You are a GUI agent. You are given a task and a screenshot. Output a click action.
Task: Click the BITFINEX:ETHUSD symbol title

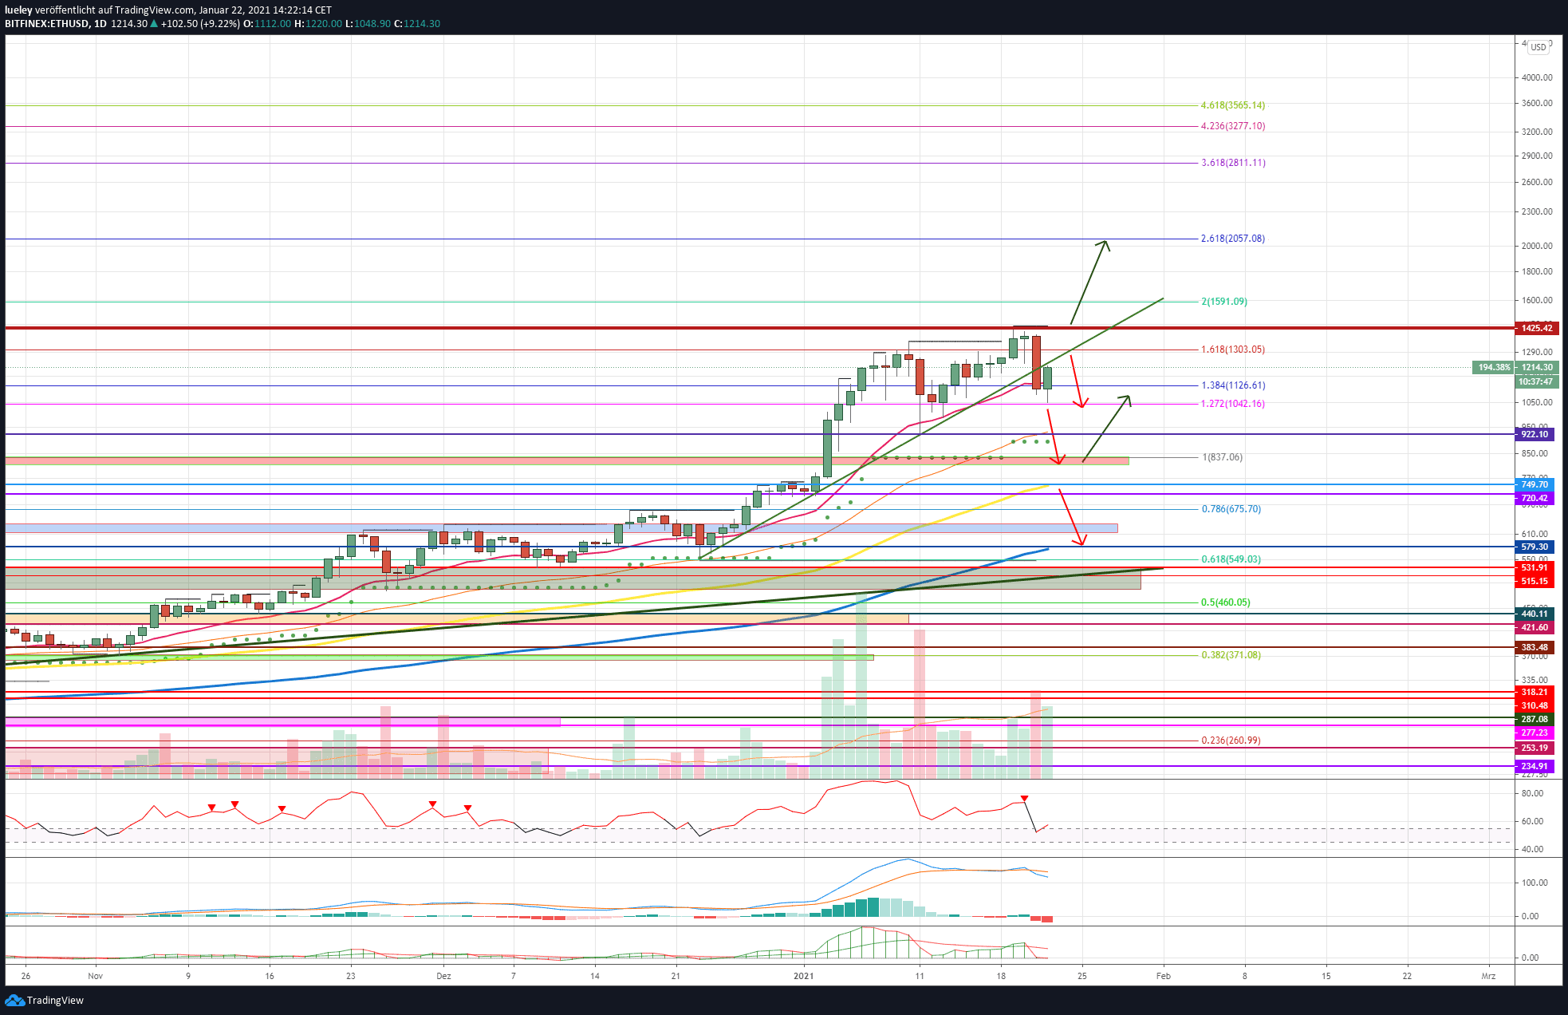tap(47, 24)
